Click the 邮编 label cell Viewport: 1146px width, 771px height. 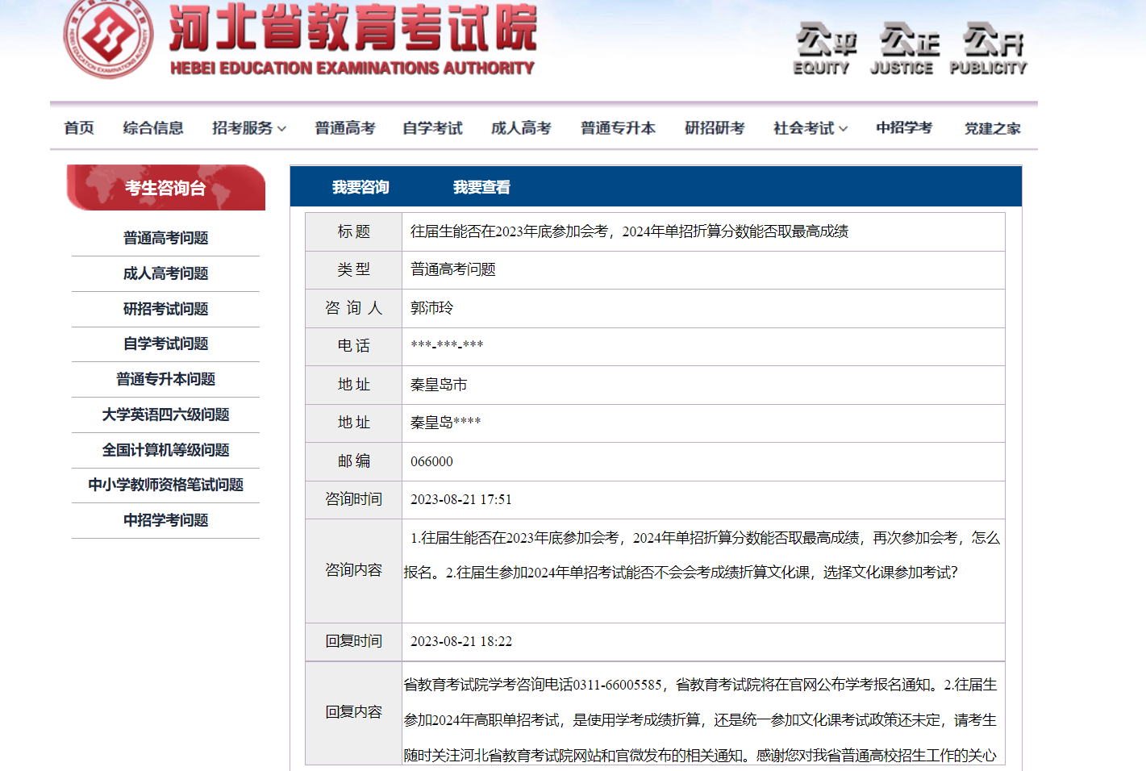click(353, 461)
